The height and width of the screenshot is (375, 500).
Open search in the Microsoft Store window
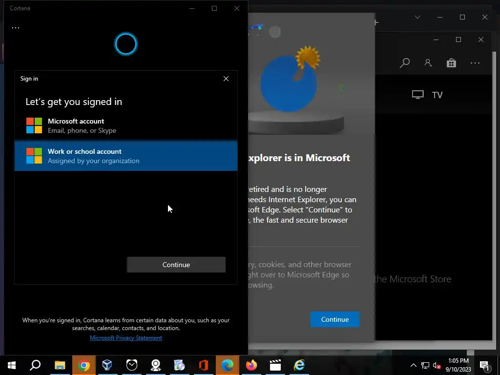(405, 63)
